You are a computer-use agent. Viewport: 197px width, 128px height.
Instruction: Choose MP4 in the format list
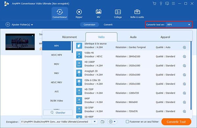point(56,46)
